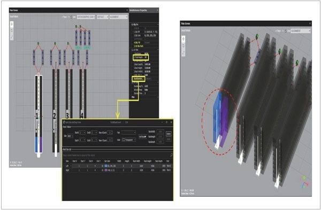The image size is (321, 210).
Task: Click the blue color swatch in Left row
Action: 106,166
